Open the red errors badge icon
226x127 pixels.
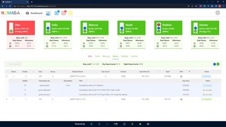tap(64, 13)
